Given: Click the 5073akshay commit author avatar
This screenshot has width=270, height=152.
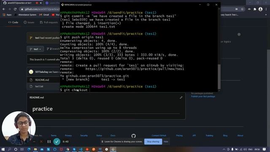Looking at the screenshot, I should tap(31, 72).
